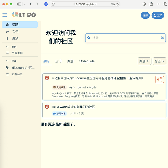Click the 所有类别 list icon
This screenshot has height=168, width=168.
point(7,53)
